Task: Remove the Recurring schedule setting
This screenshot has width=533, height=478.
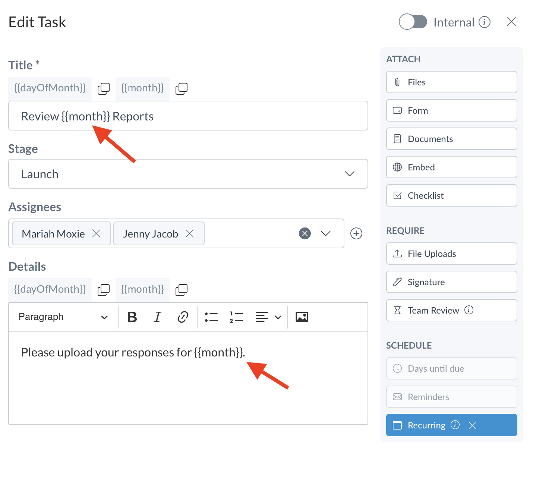Action: pyautogui.click(x=472, y=425)
